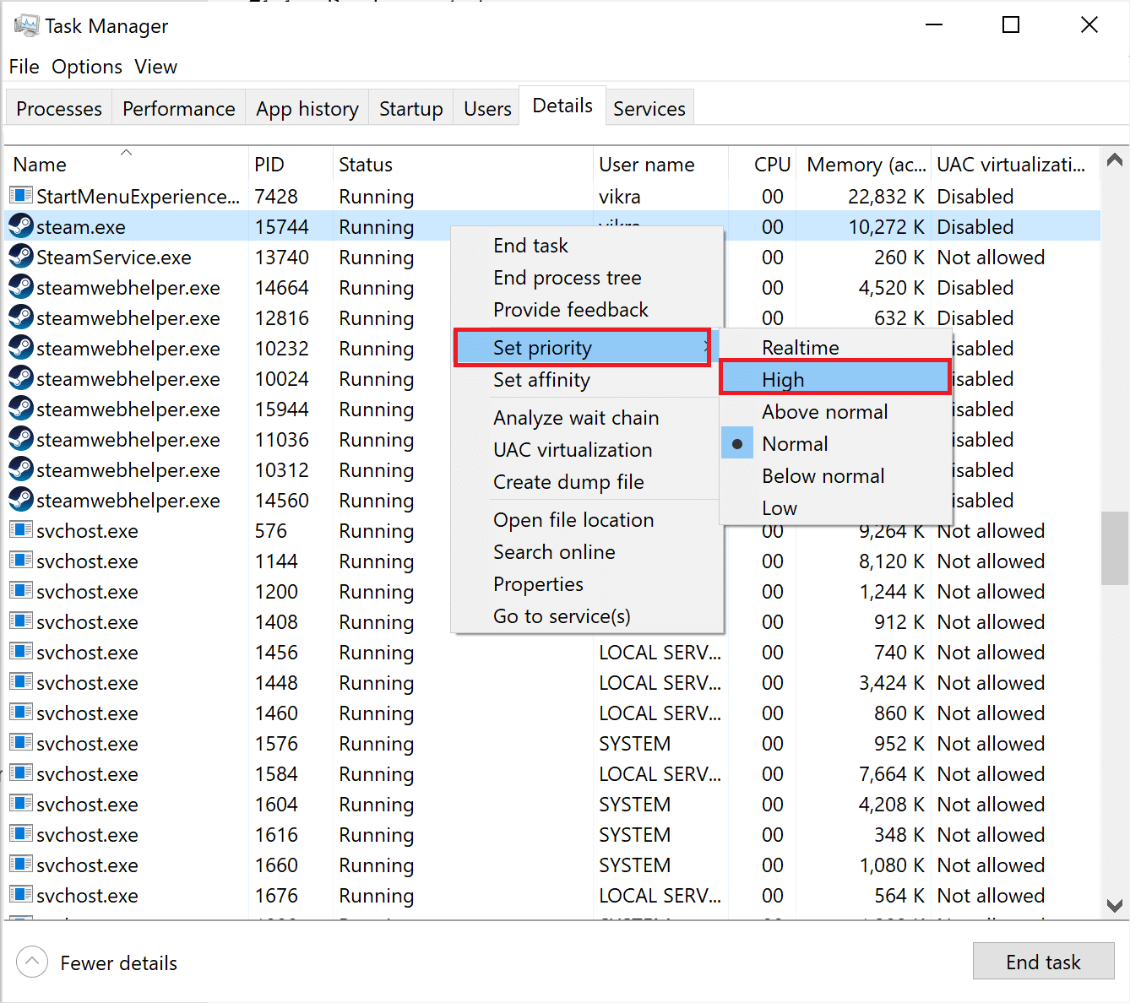Select the Below normal priority option

click(823, 475)
